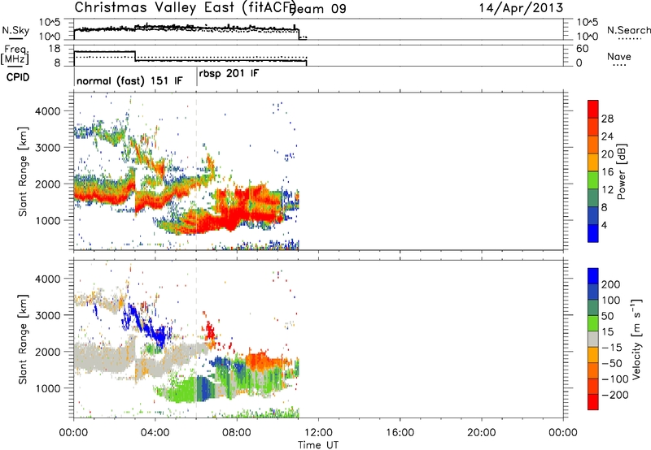
Task: Click the 4 label on Power colorbar
Action: (x=604, y=225)
